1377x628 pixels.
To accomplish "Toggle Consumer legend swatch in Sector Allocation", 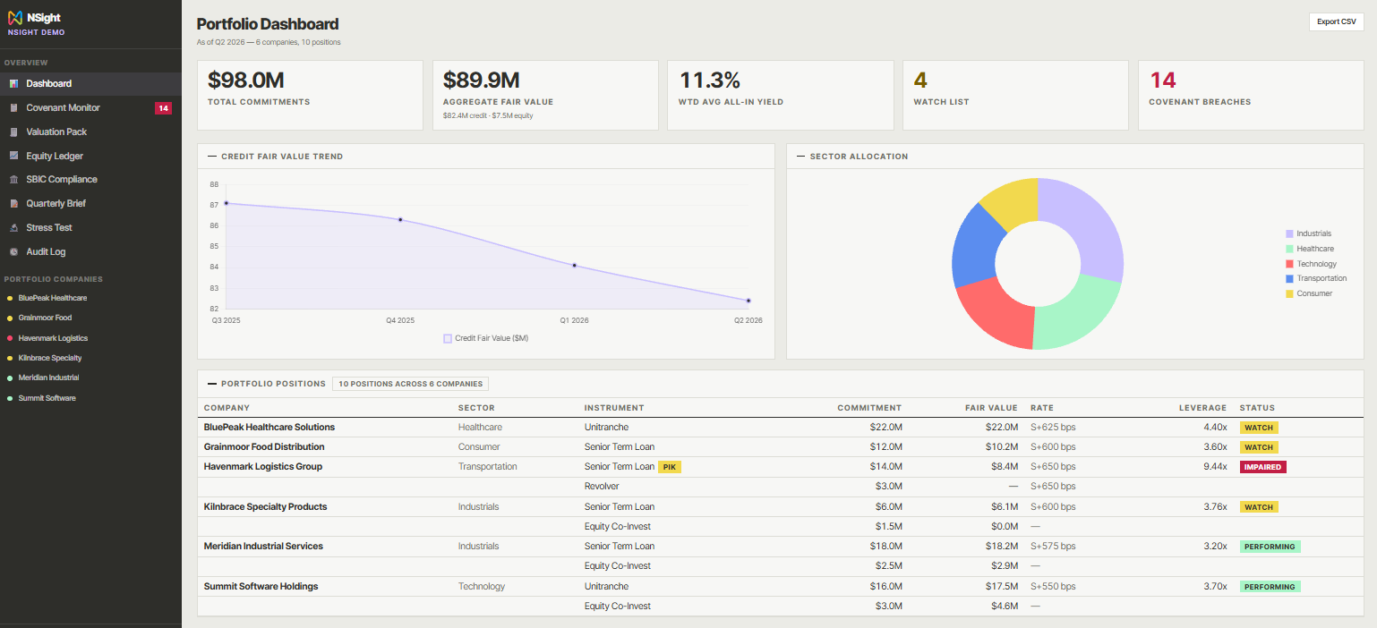I will tap(1289, 293).
